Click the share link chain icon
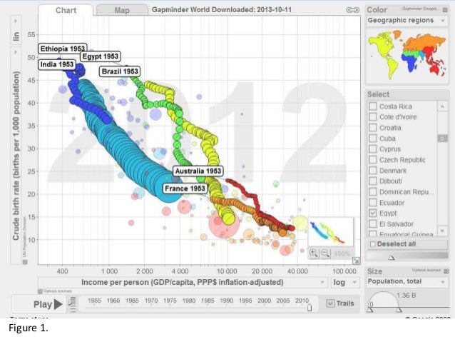The height and width of the screenshot is (342, 455). click(x=352, y=10)
